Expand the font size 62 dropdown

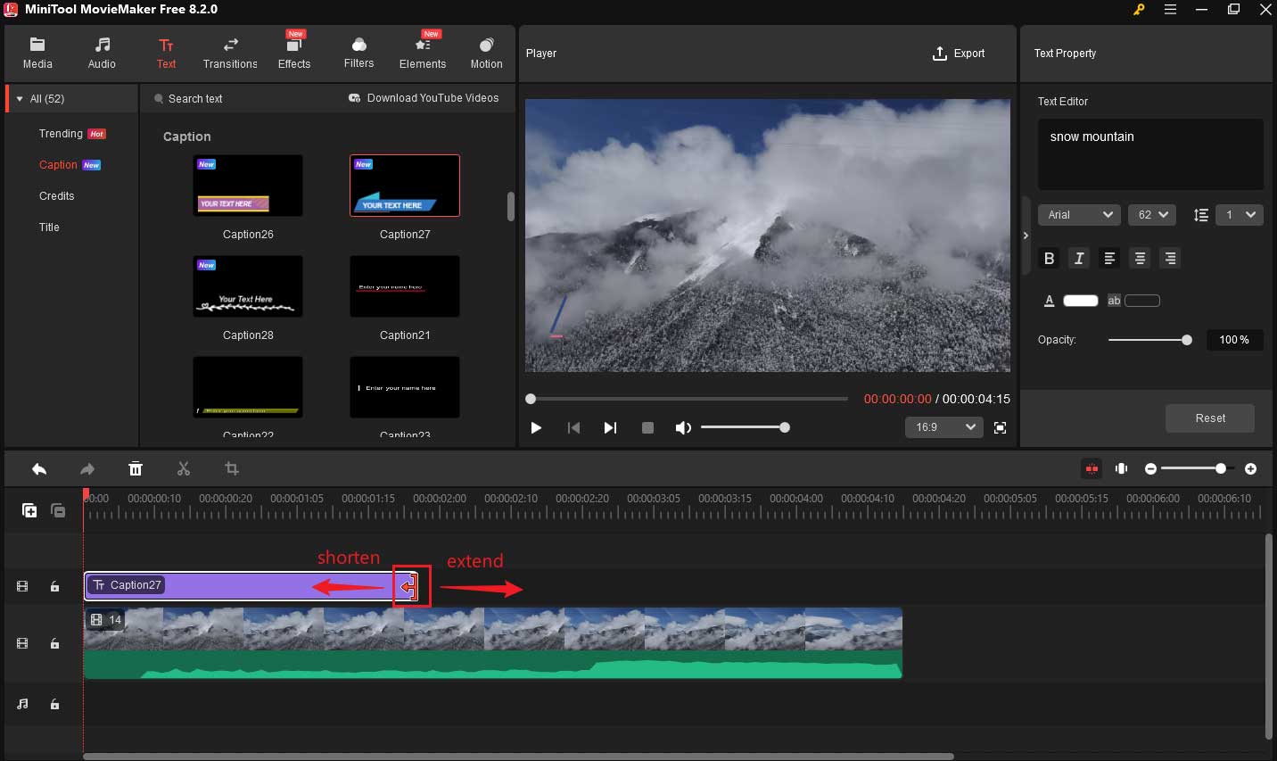tap(1151, 215)
